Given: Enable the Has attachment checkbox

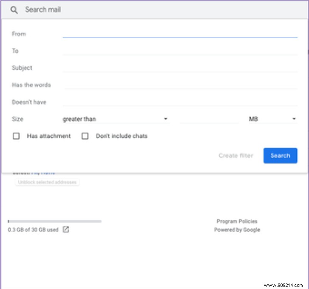Looking at the screenshot, I should tap(16, 136).
